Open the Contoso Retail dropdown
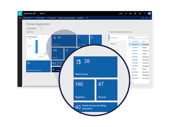This screenshot has width=169, height=127. click(x=34, y=28)
